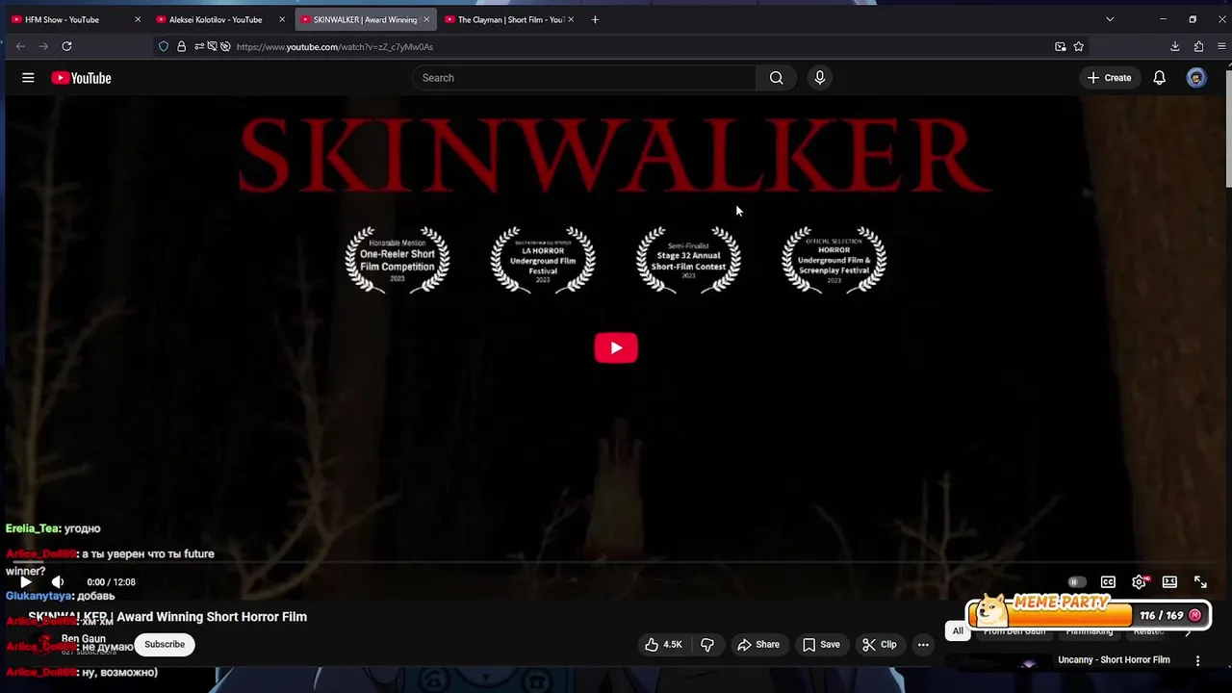This screenshot has height=693, width=1232.
Task: Open the player settings gear
Action: [1140, 582]
